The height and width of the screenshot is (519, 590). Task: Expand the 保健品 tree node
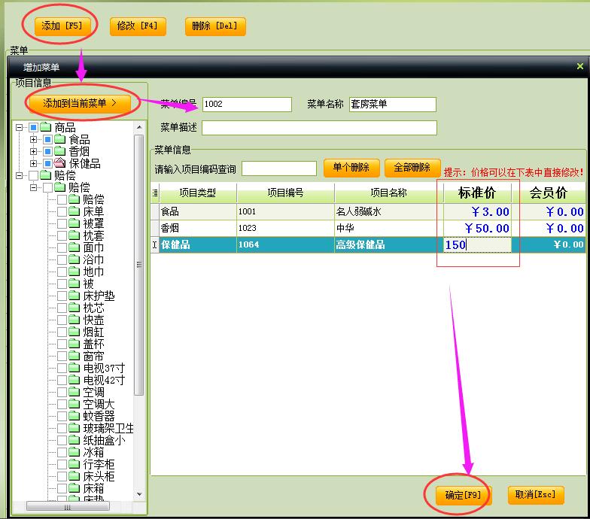33,164
